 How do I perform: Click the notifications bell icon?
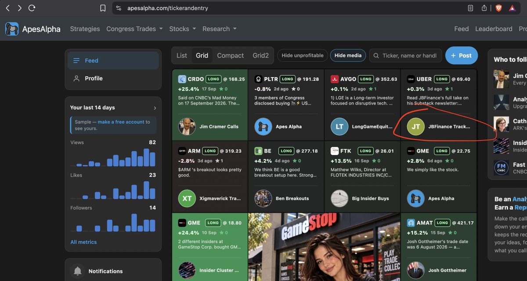[78, 271]
